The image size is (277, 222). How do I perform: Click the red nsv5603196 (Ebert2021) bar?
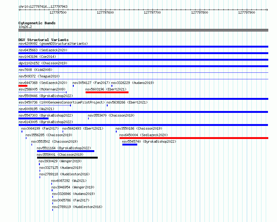tap(107, 92)
